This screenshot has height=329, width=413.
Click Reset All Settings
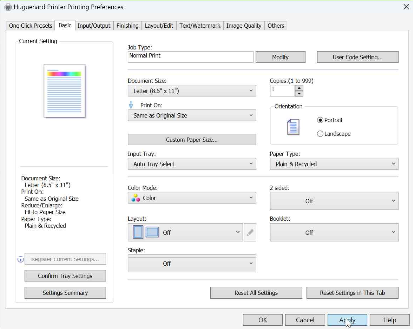[256, 293]
